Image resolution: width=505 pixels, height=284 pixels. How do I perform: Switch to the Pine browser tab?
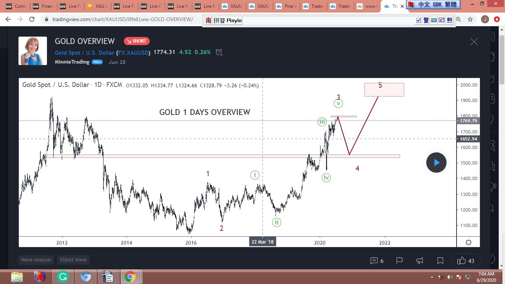(x=286, y=6)
